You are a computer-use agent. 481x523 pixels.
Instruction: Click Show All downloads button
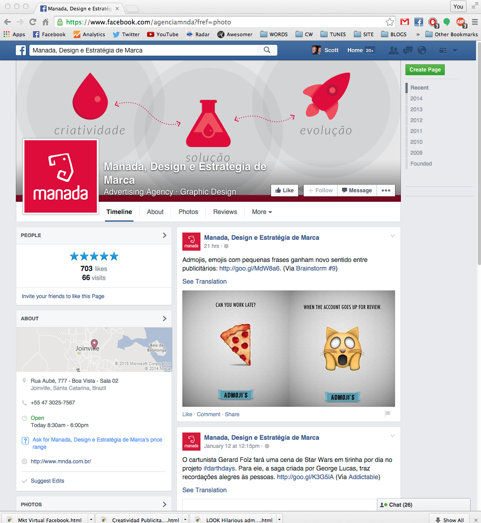pos(449,520)
